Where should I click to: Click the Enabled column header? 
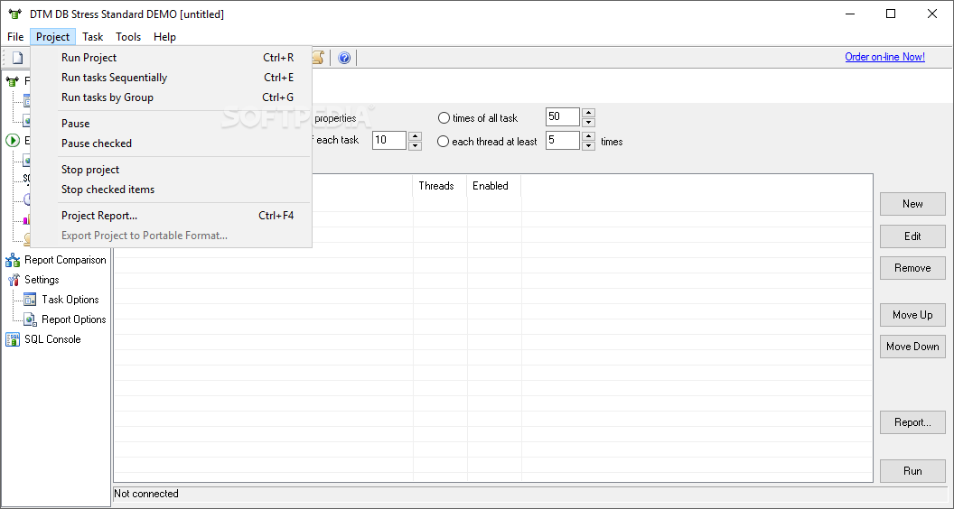[x=494, y=186]
